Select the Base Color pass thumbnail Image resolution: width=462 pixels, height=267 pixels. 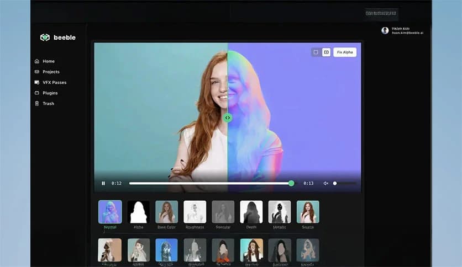[166, 212]
